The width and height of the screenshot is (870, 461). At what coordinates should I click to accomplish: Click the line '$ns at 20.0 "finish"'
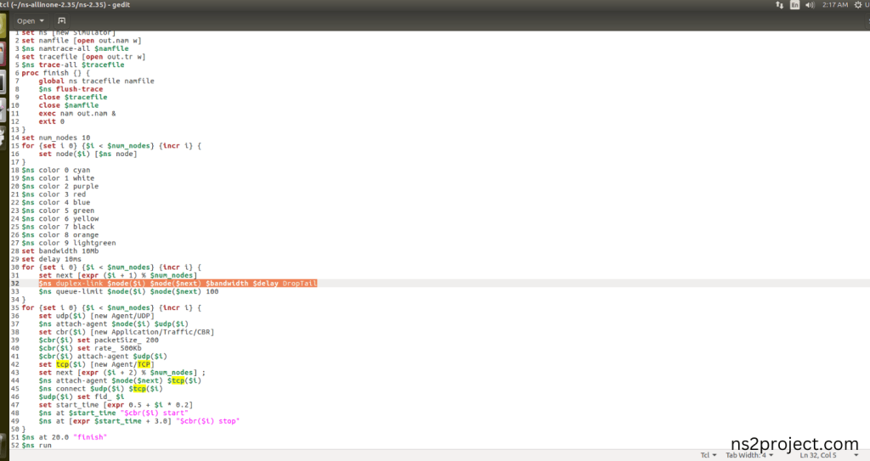click(65, 437)
